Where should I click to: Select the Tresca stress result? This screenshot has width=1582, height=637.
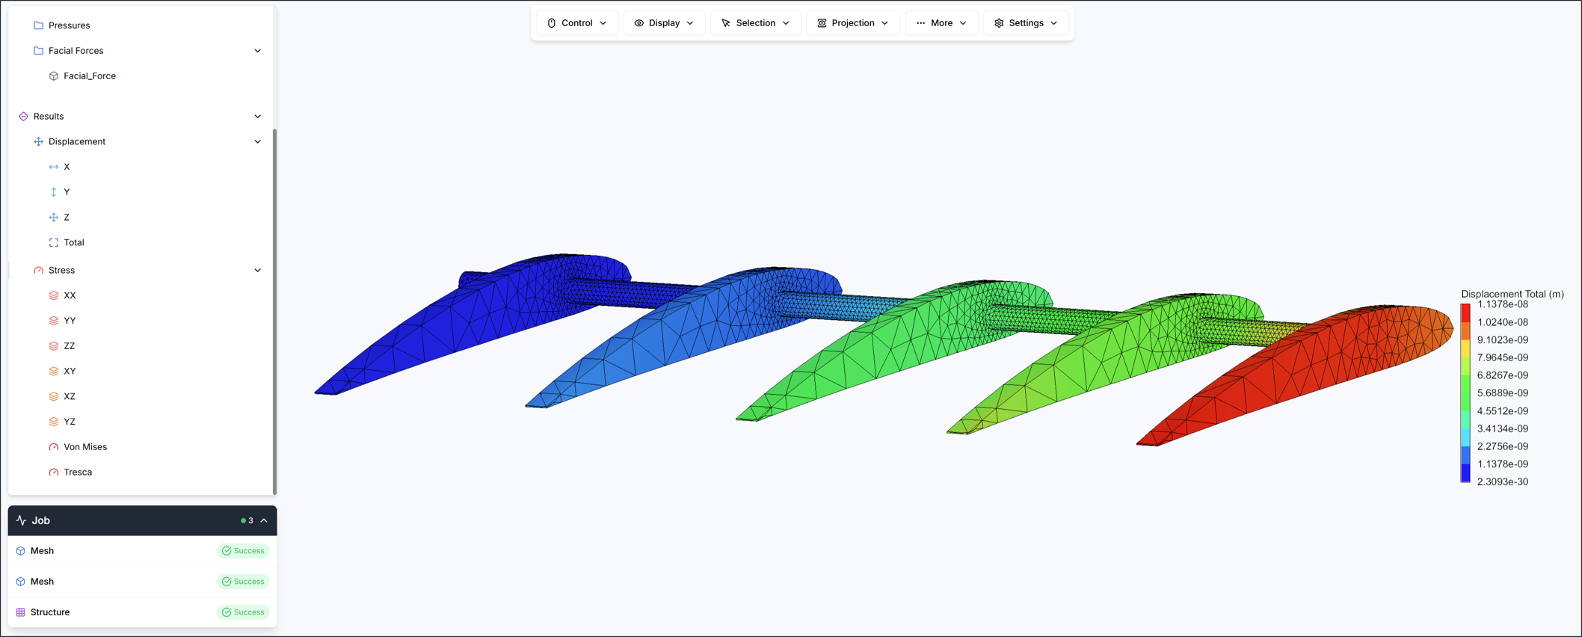pyautogui.click(x=78, y=473)
